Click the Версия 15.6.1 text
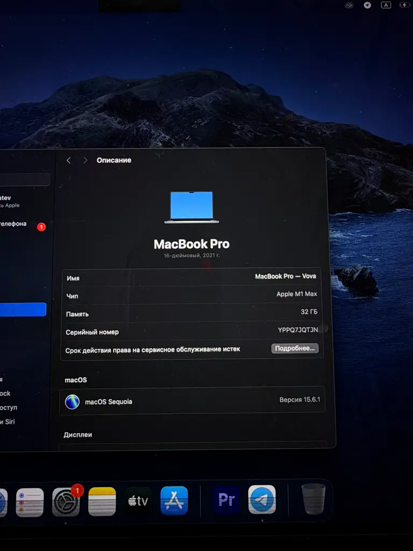The image size is (413, 551). (x=300, y=400)
